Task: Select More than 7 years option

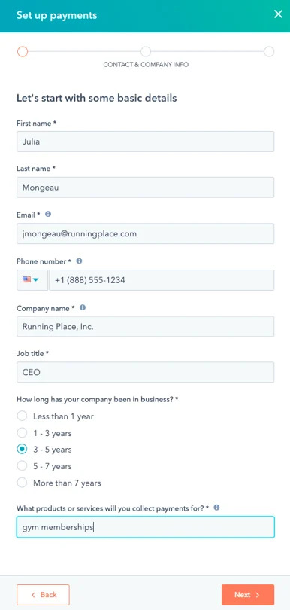Action: point(22,483)
